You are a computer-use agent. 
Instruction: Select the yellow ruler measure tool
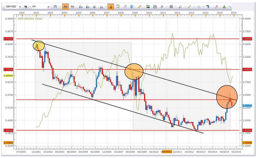coord(140,6)
